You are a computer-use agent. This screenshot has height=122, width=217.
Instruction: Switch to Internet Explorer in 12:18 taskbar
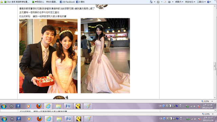pyautogui.click(x=48, y=106)
